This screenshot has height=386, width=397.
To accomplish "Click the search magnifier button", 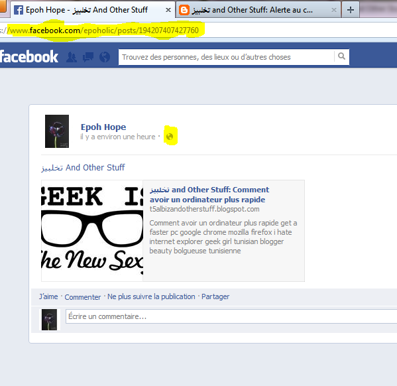I will [x=341, y=56].
